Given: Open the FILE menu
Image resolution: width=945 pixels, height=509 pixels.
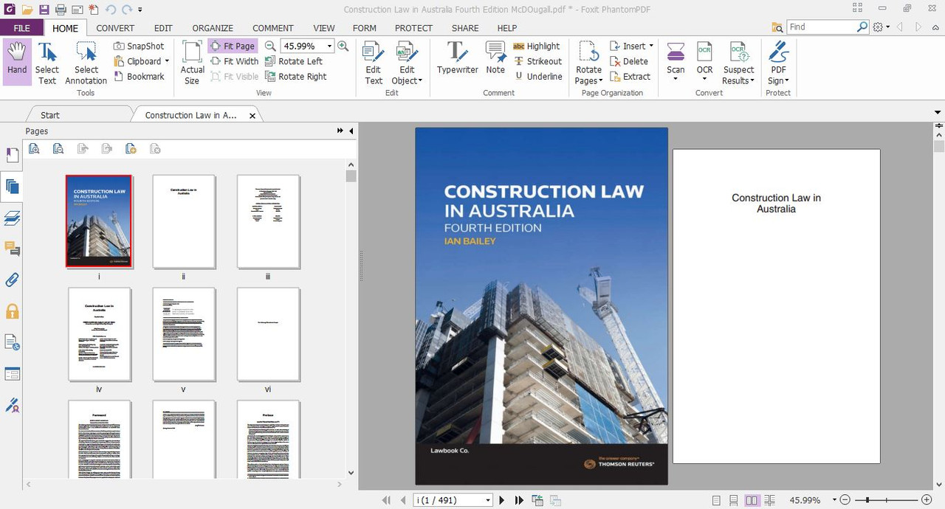Looking at the screenshot, I should [22, 28].
